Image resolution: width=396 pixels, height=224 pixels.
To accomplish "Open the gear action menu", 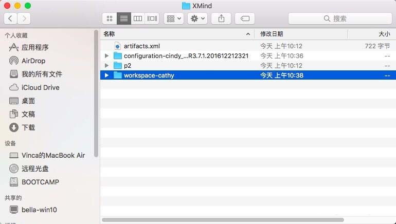I will 197,18.
